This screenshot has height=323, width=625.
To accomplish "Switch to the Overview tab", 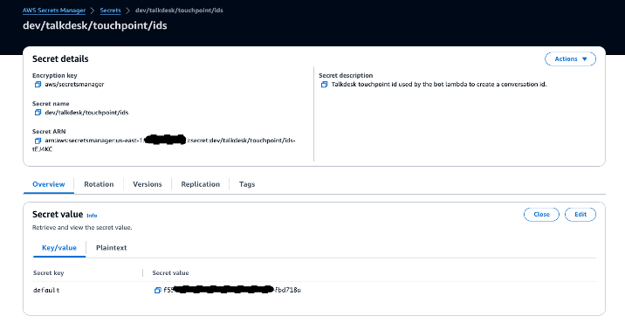I will pyautogui.click(x=49, y=184).
